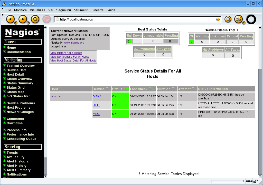Click the main page scrollbar up arrow
Viewport: 263px width, 185px height.
pyautogui.click(x=260, y=27)
